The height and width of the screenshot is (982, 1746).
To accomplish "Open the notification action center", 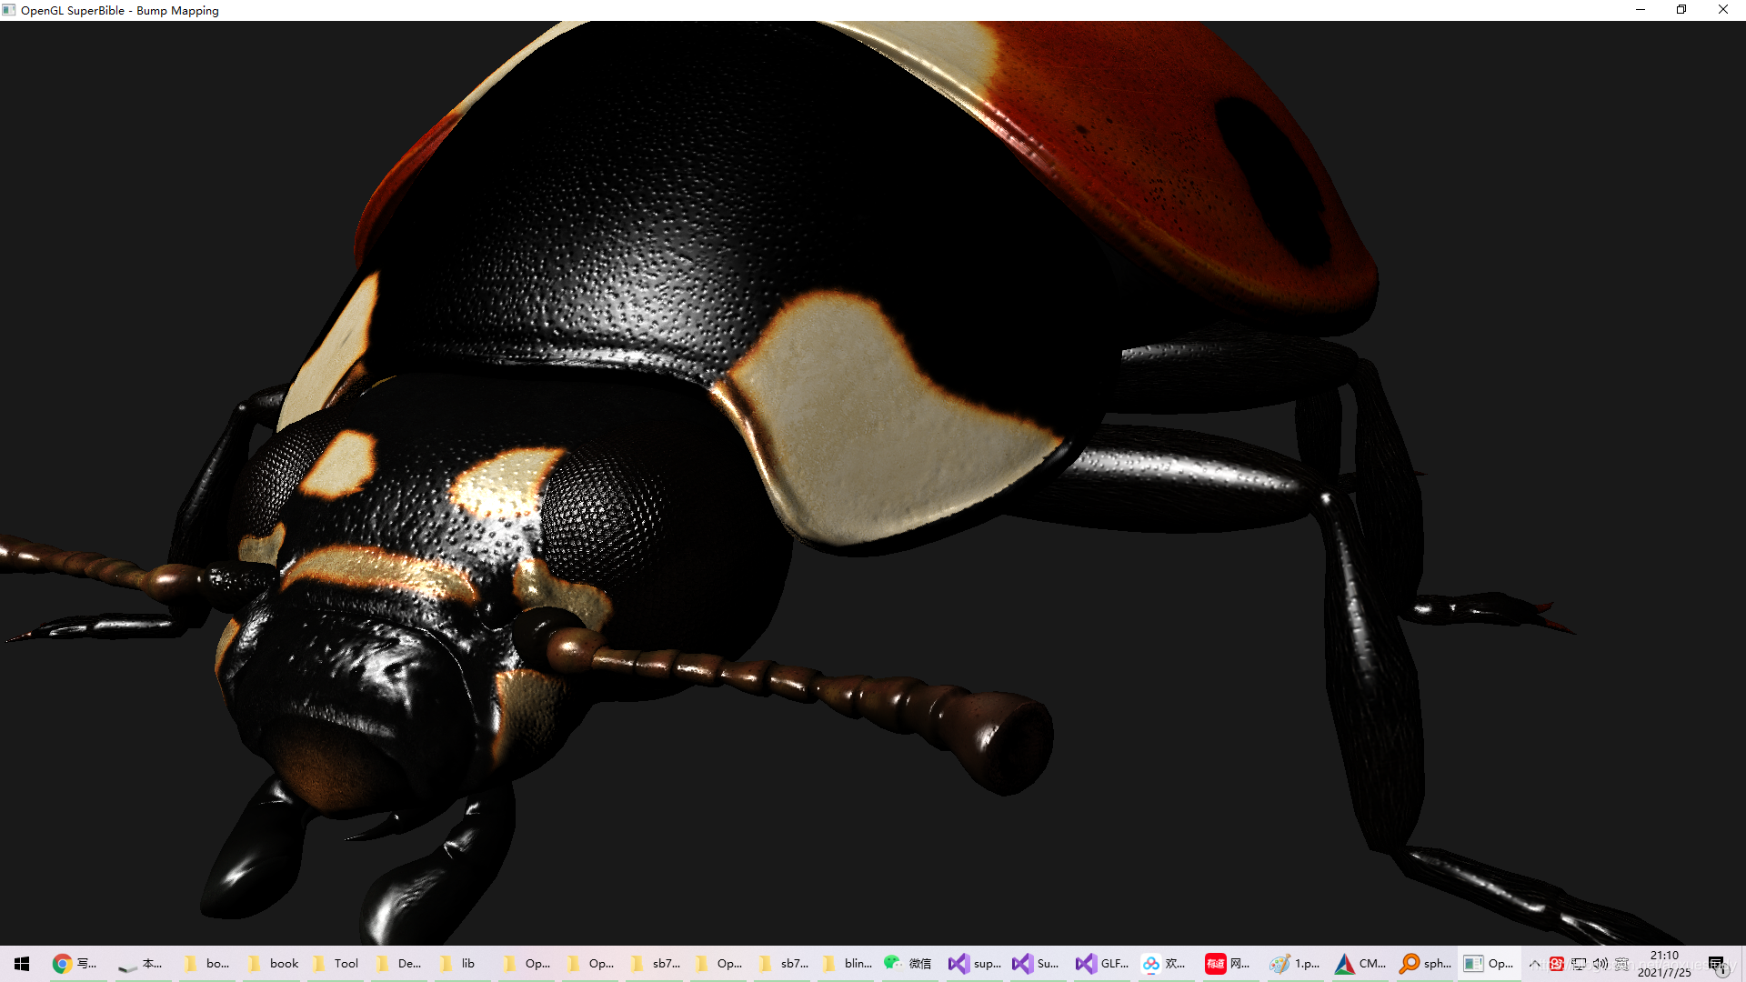I will [1717, 964].
